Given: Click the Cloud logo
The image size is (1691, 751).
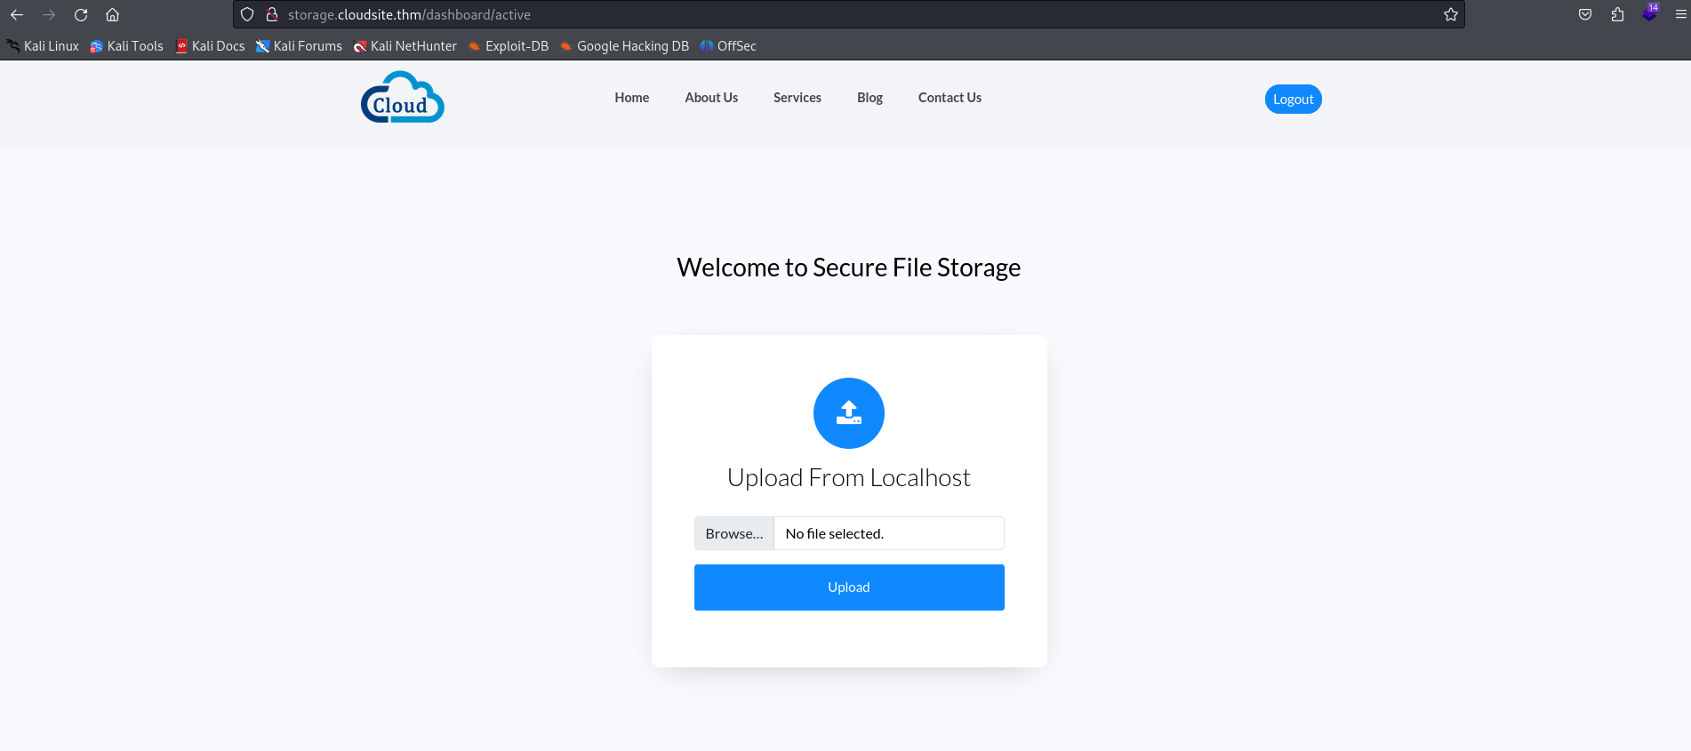Looking at the screenshot, I should [x=403, y=98].
